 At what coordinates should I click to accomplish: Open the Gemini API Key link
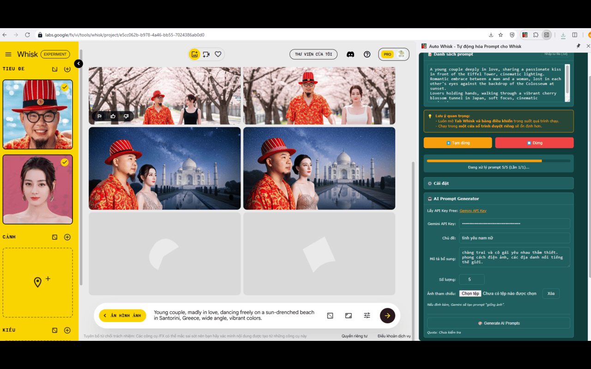tap(473, 210)
